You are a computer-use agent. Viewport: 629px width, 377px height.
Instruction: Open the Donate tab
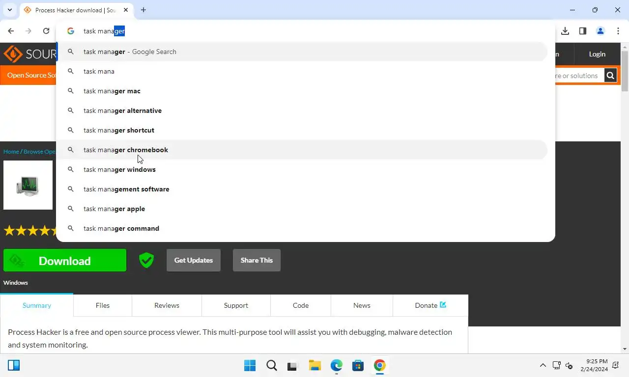tap(430, 305)
